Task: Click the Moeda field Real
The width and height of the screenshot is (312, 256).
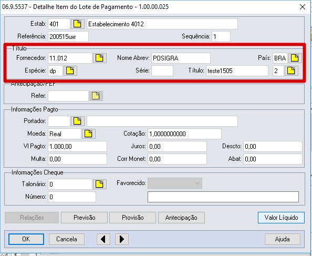Action: coord(65,134)
